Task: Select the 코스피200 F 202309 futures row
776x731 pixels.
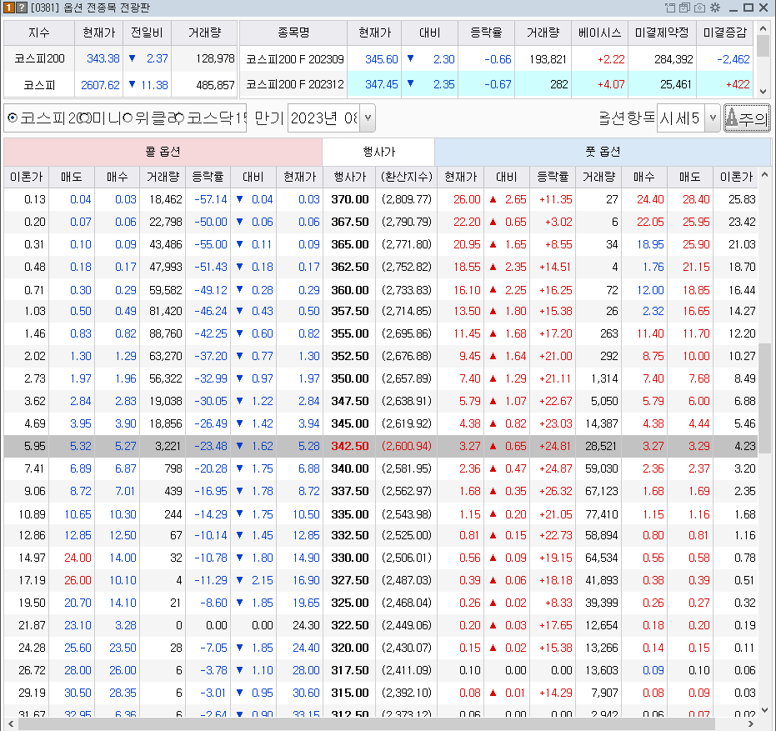Action: point(498,59)
